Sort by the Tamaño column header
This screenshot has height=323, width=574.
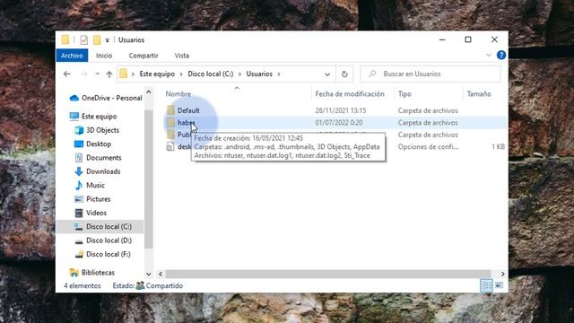click(x=479, y=94)
